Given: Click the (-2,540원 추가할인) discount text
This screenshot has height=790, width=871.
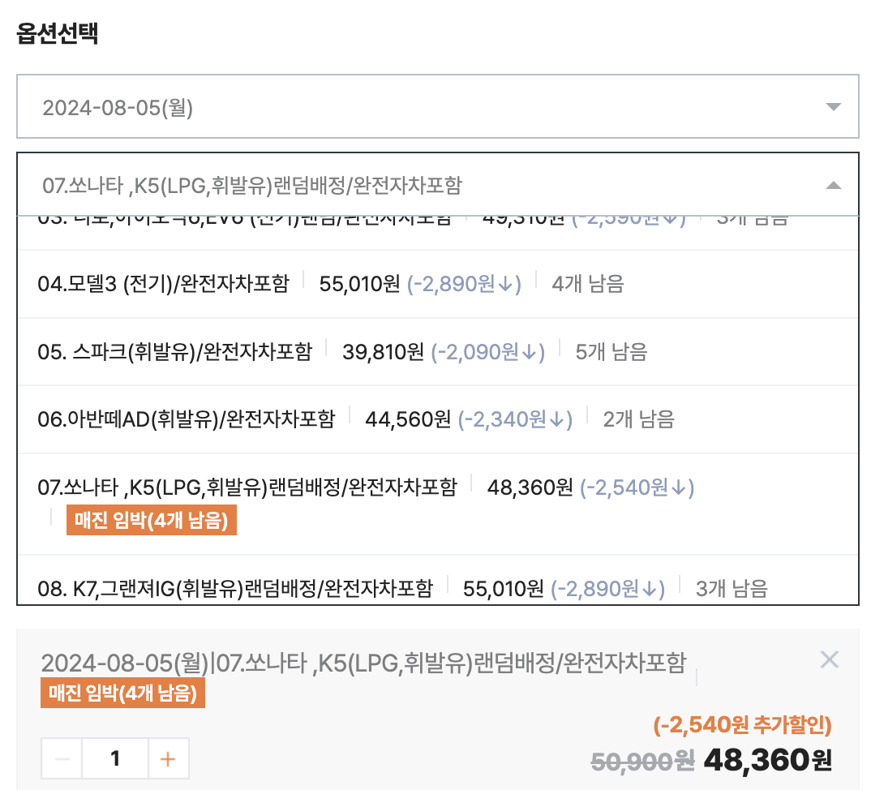Looking at the screenshot, I should tap(742, 725).
